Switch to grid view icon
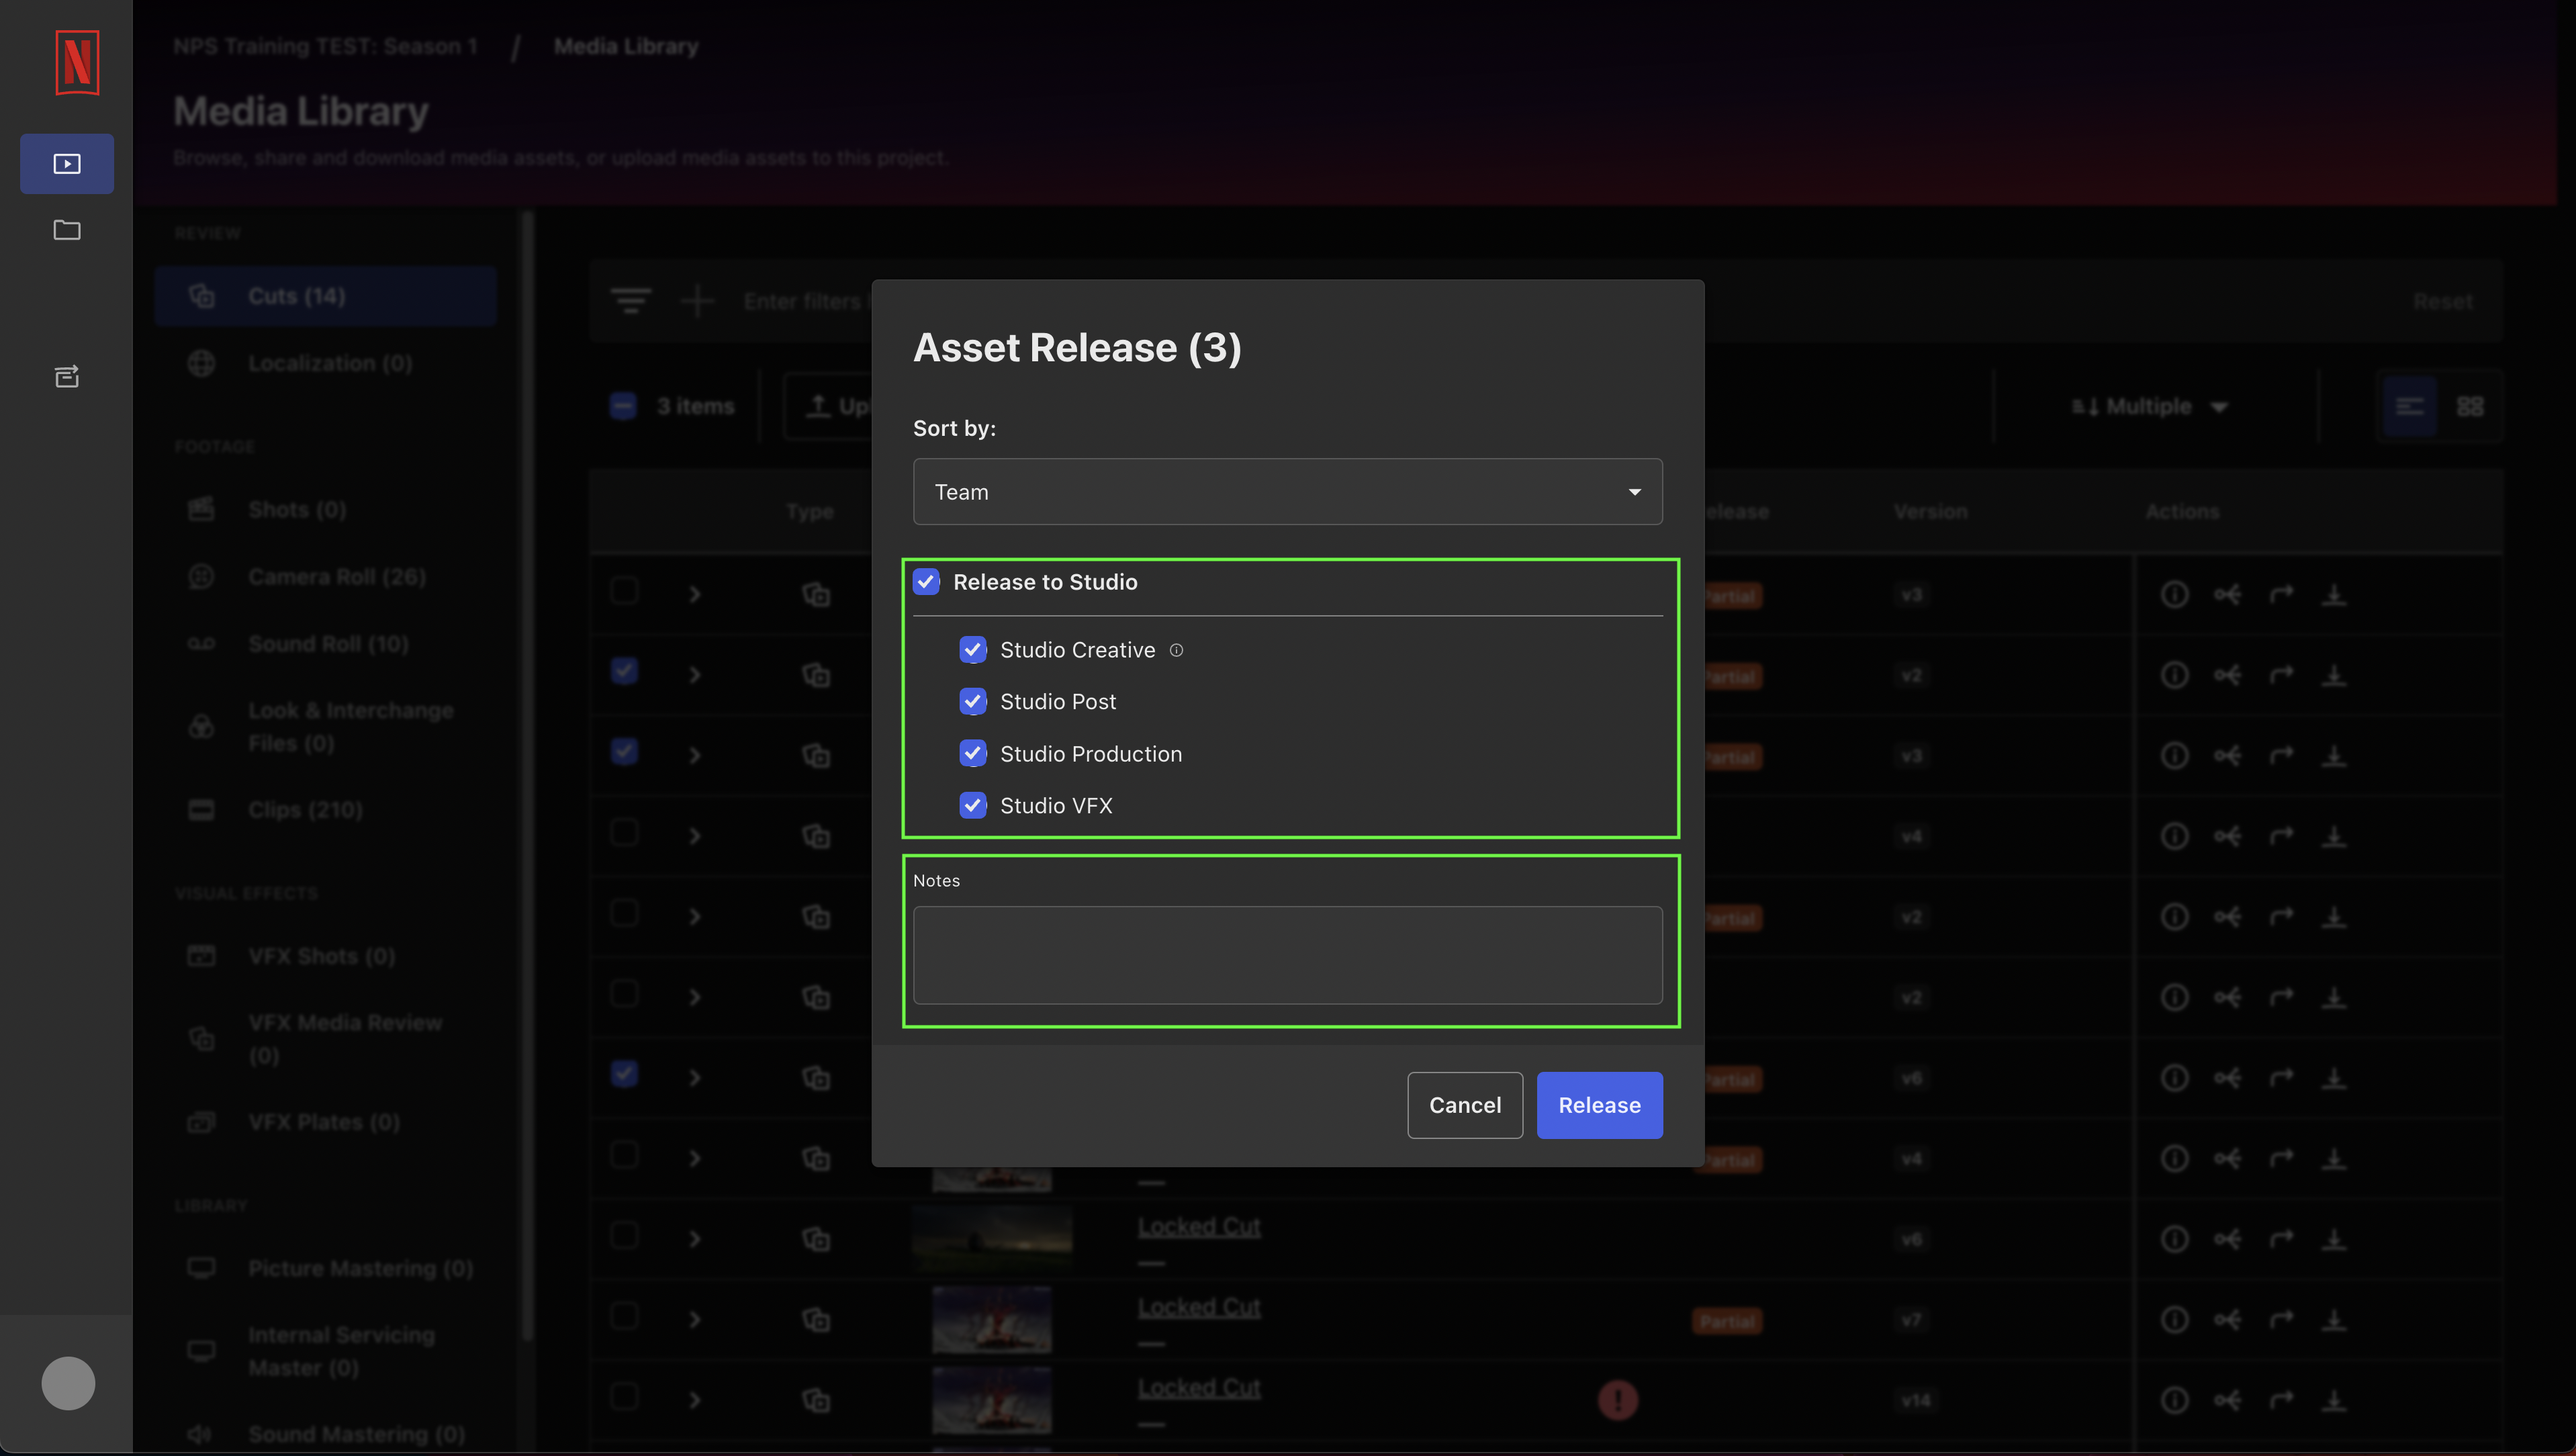2576x1456 pixels. coord(2470,406)
